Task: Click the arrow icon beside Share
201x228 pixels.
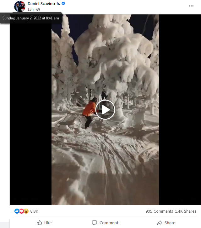Action: (160, 223)
